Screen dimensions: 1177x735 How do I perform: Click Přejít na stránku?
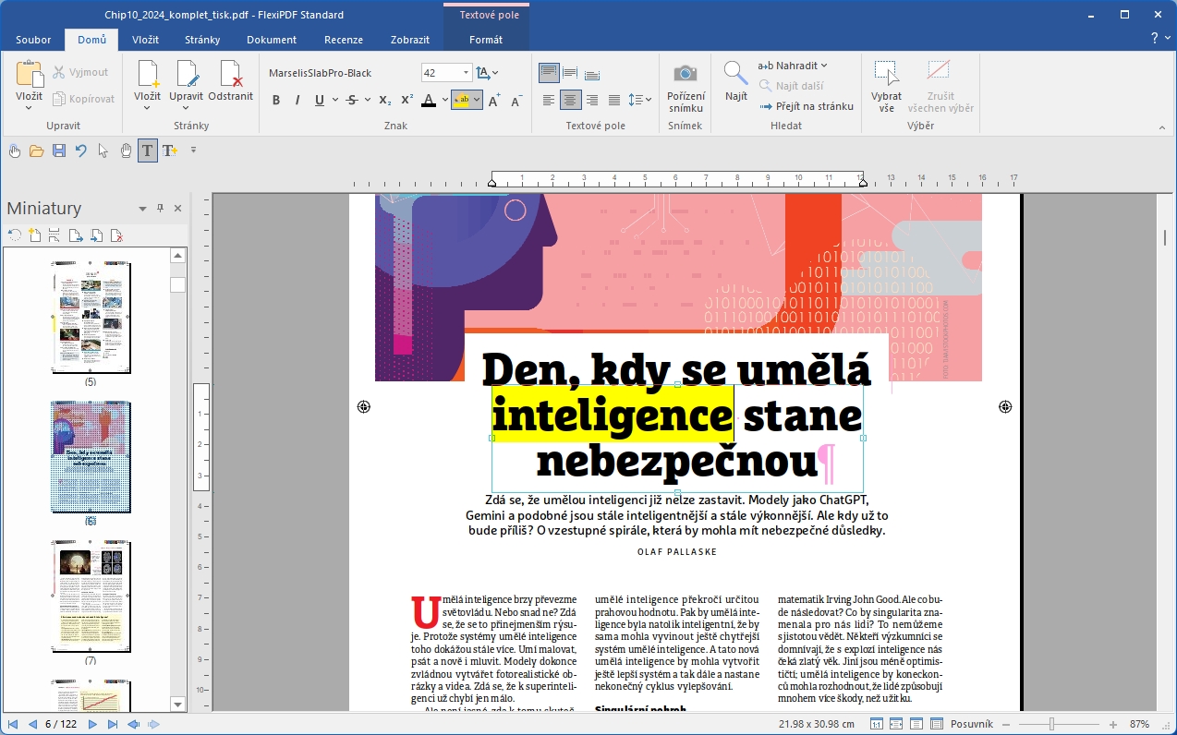[806, 106]
